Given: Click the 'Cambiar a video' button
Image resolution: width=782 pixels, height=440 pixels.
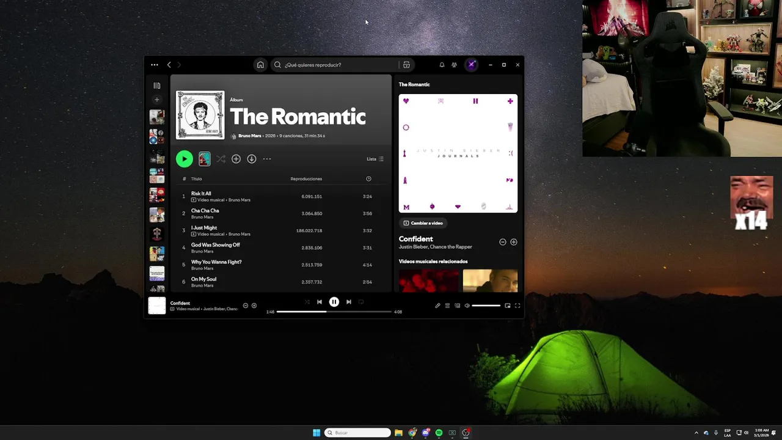Looking at the screenshot, I should click(x=423, y=223).
